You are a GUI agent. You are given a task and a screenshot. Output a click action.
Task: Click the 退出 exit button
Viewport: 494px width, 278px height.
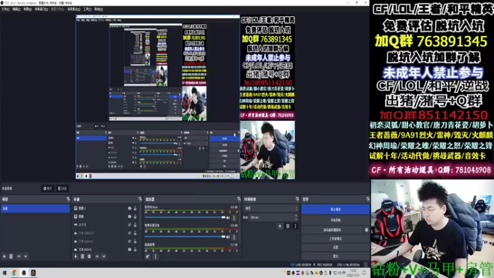point(335,256)
